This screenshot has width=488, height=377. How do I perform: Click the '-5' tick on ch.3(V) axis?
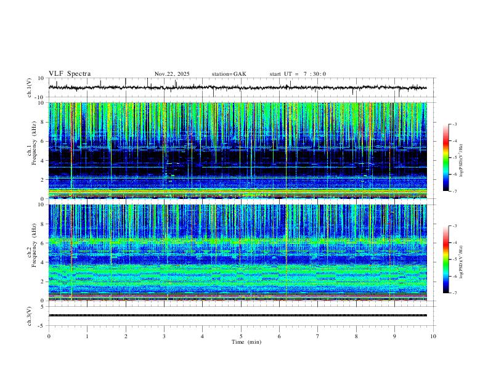42,326
